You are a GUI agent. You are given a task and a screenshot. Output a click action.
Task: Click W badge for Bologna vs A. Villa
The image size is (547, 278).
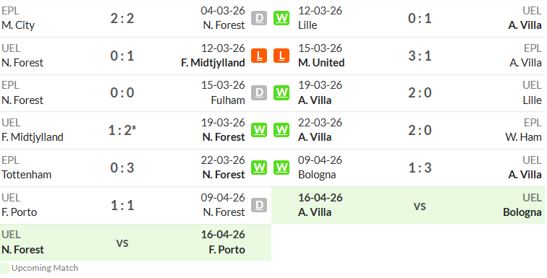(x=281, y=168)
